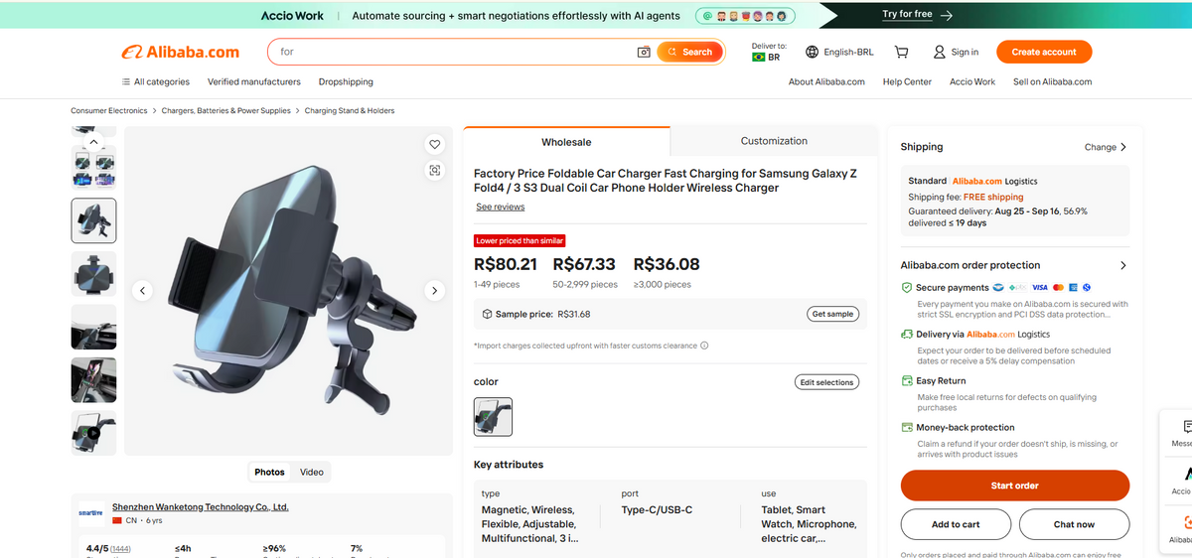Viewport: 1192px width, 558px height.
Task: Click the Try for free arrow
Action: (946, 15)
